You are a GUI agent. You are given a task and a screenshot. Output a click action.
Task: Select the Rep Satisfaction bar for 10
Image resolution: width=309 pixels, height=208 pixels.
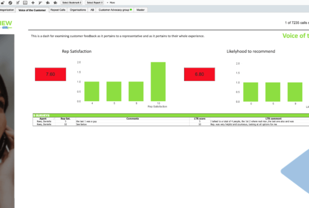(x=158, y=82)
